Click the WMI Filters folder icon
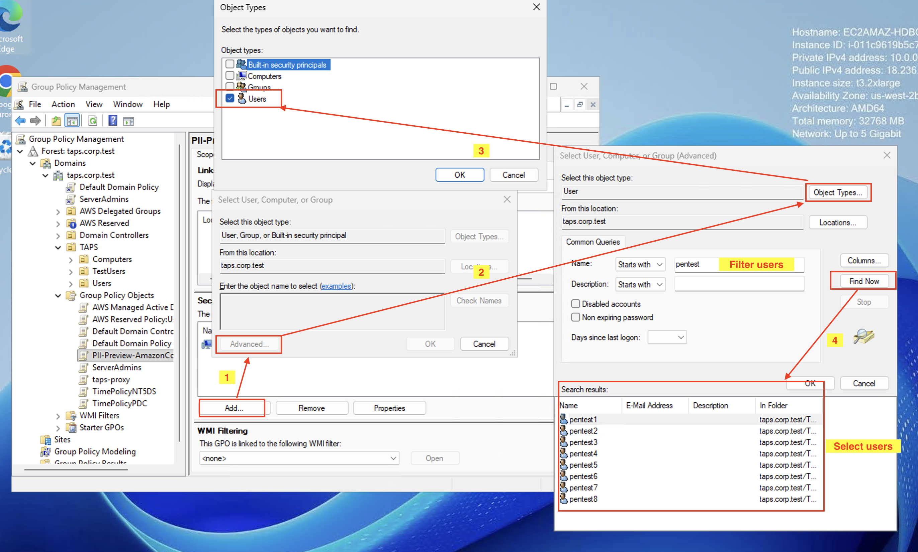918x552 pixels. coord(71,415)
